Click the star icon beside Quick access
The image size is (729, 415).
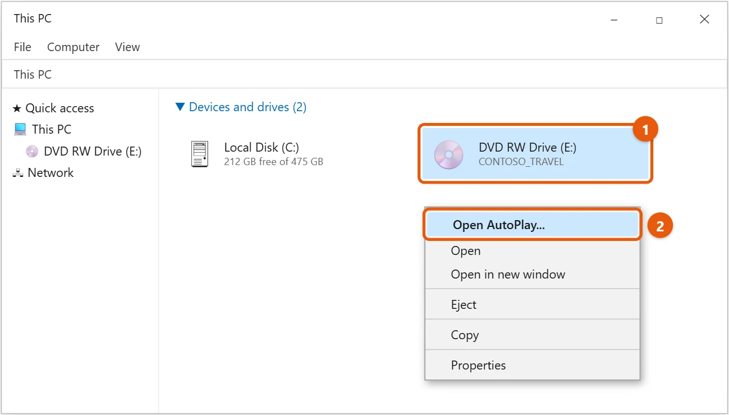pyautogui.click(x=17, y=108)
